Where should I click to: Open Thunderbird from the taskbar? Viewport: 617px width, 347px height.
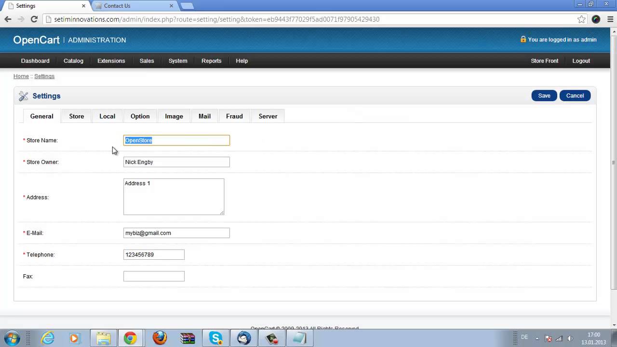tap(244, 338)
